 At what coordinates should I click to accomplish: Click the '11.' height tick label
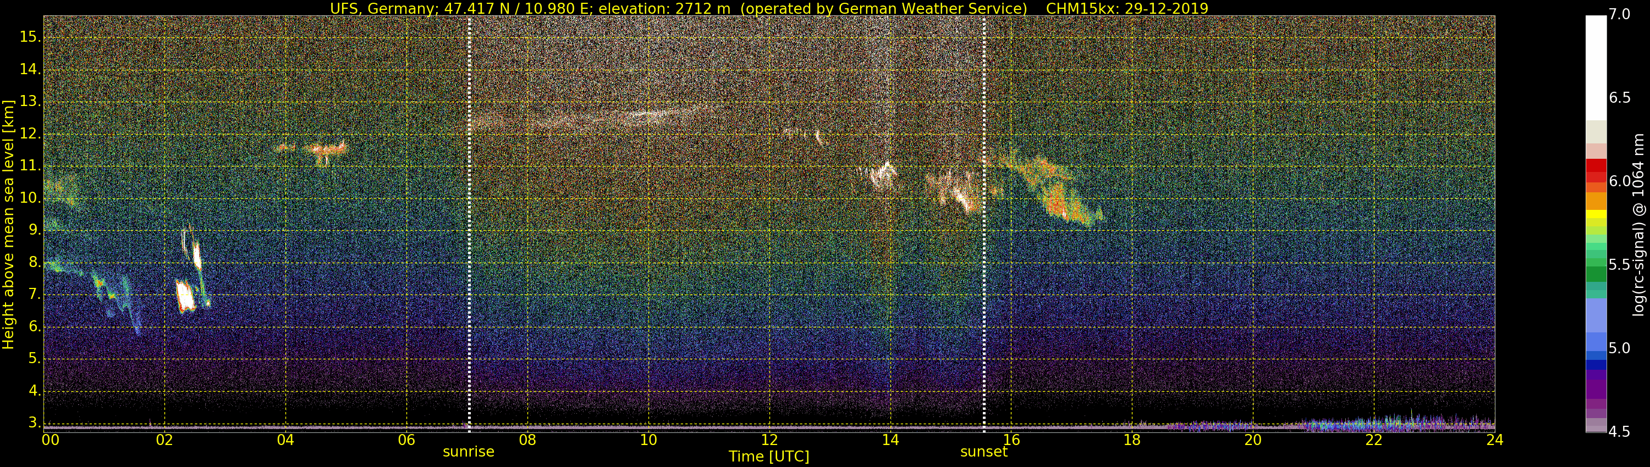[30, 166]
